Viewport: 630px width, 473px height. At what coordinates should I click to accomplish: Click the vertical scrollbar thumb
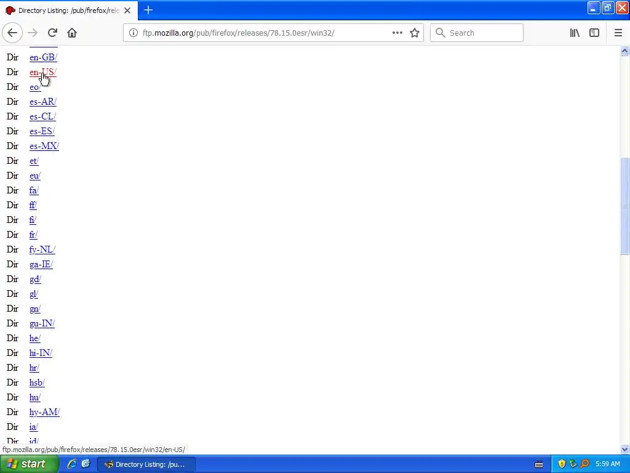point(624,206)
